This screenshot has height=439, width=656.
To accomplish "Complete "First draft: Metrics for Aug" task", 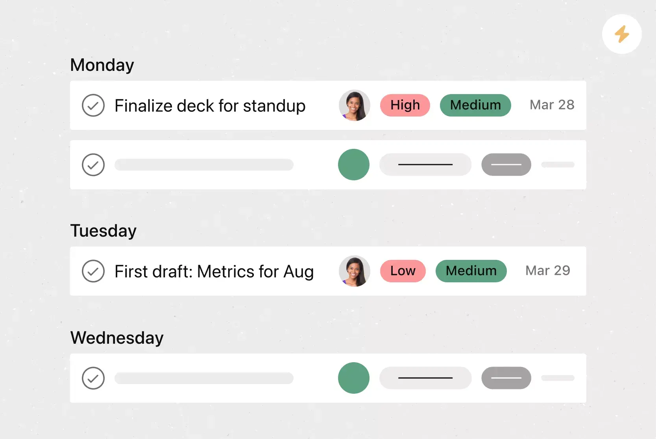I will (93, 271).
